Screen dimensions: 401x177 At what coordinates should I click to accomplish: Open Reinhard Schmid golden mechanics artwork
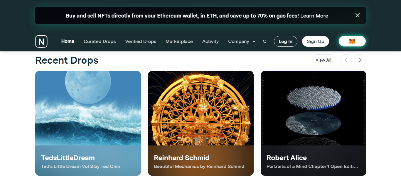[201, 108]
